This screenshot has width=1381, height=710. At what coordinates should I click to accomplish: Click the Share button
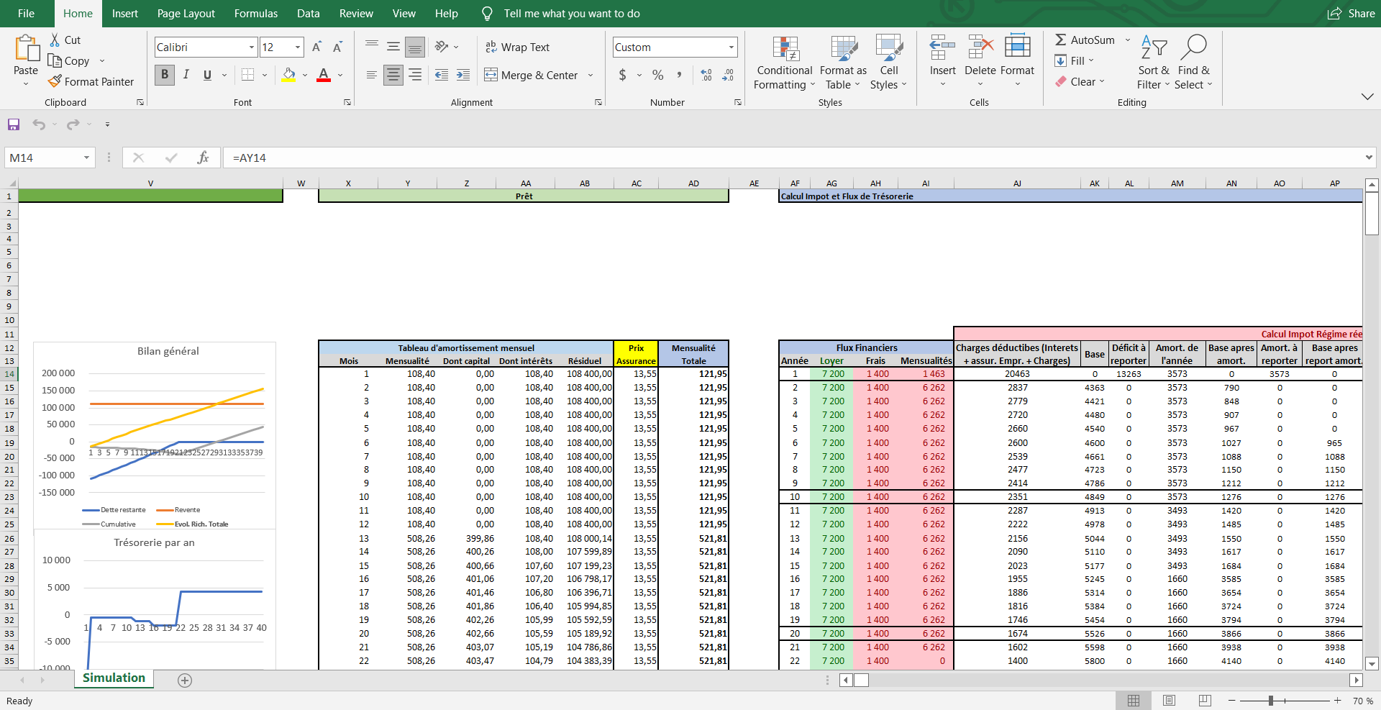pos(1351,14)
